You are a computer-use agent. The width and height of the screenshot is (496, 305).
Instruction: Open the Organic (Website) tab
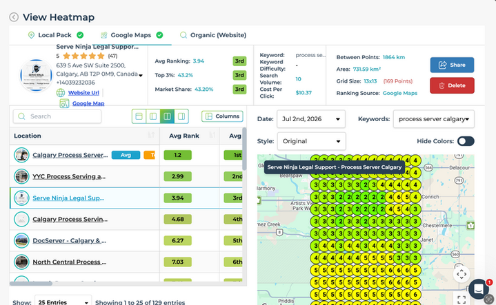pos(213,35)
